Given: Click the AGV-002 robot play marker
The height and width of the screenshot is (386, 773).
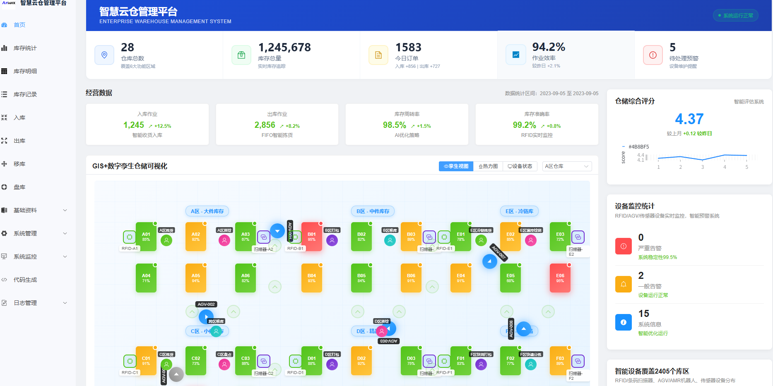Looking at the screenshot, I should tap(206, 316).
